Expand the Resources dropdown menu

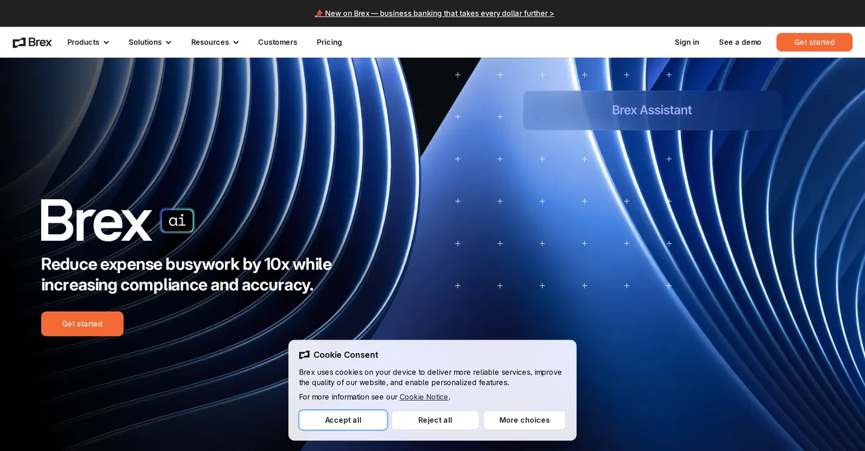[x=215, y=42]
